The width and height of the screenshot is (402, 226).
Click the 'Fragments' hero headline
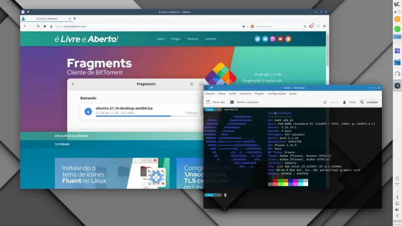pyautogui.click(x=99, y=63)
